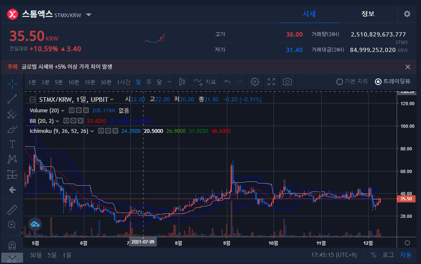The image size is (421, 264).
Task: Open Volume indicator settings
Action: point(79,110)
